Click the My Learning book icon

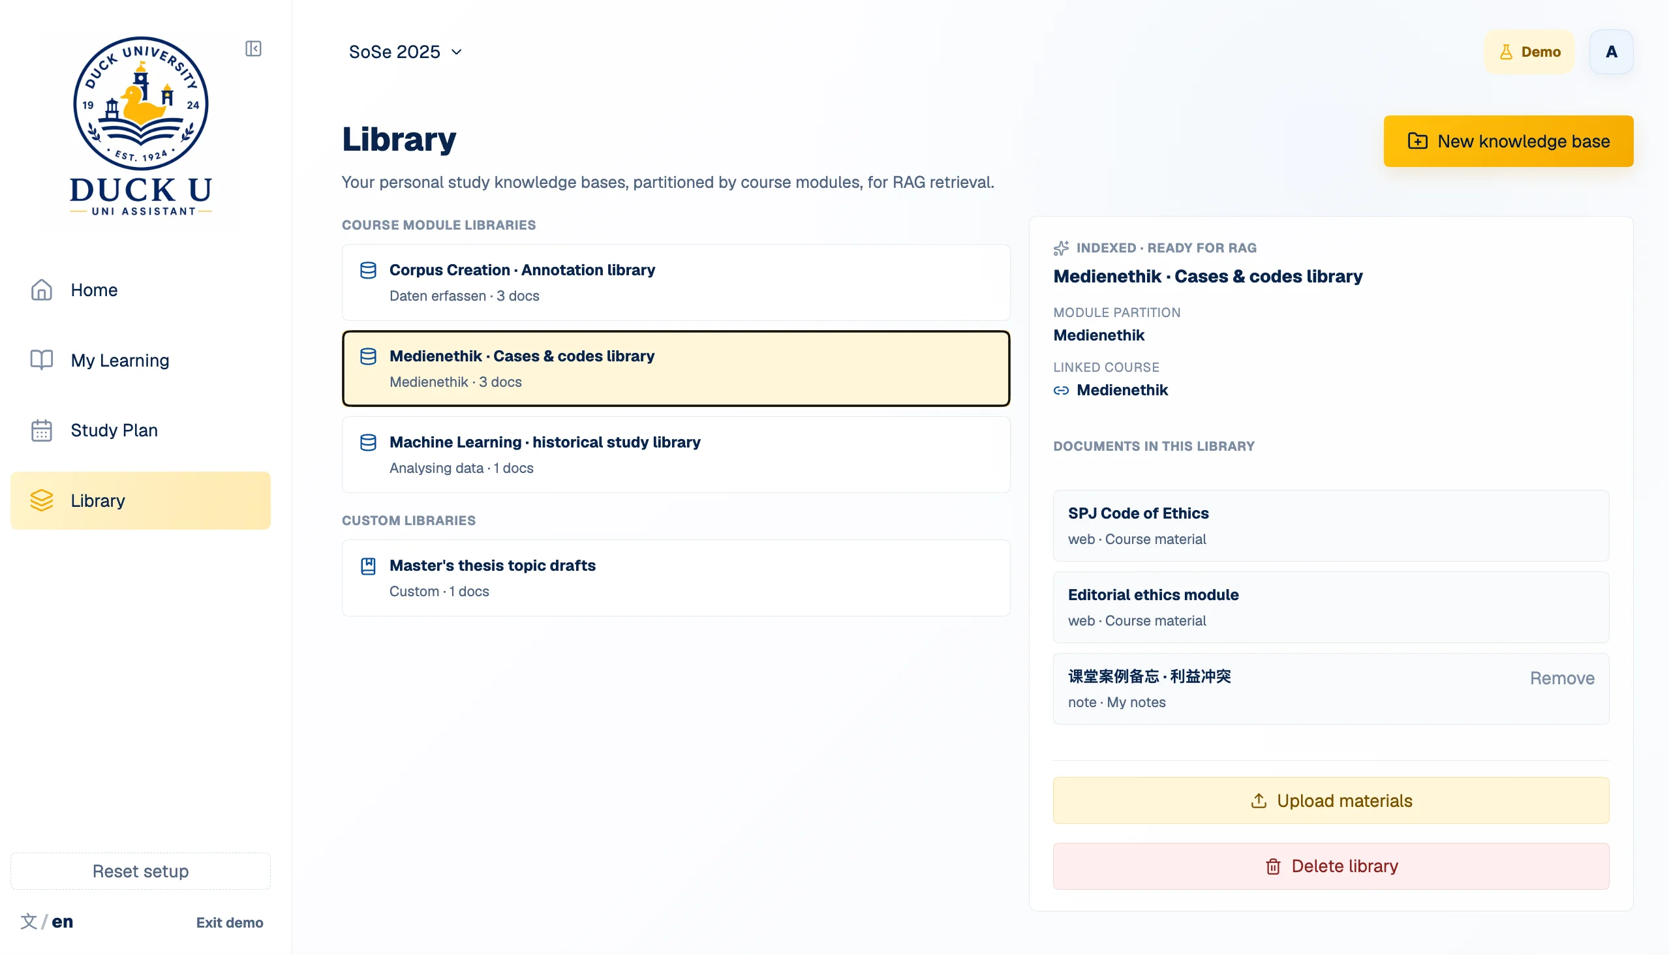[41, 360]
